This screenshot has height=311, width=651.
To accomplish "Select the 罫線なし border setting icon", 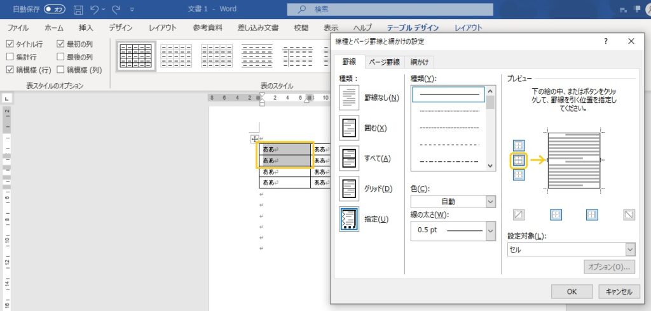I will click(350, 98).
